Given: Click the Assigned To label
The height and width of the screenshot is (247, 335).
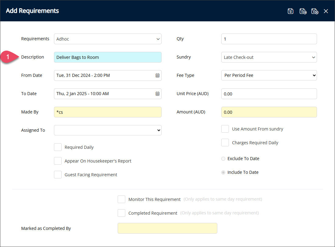Looking at the screenshot, I should point(33,130).
